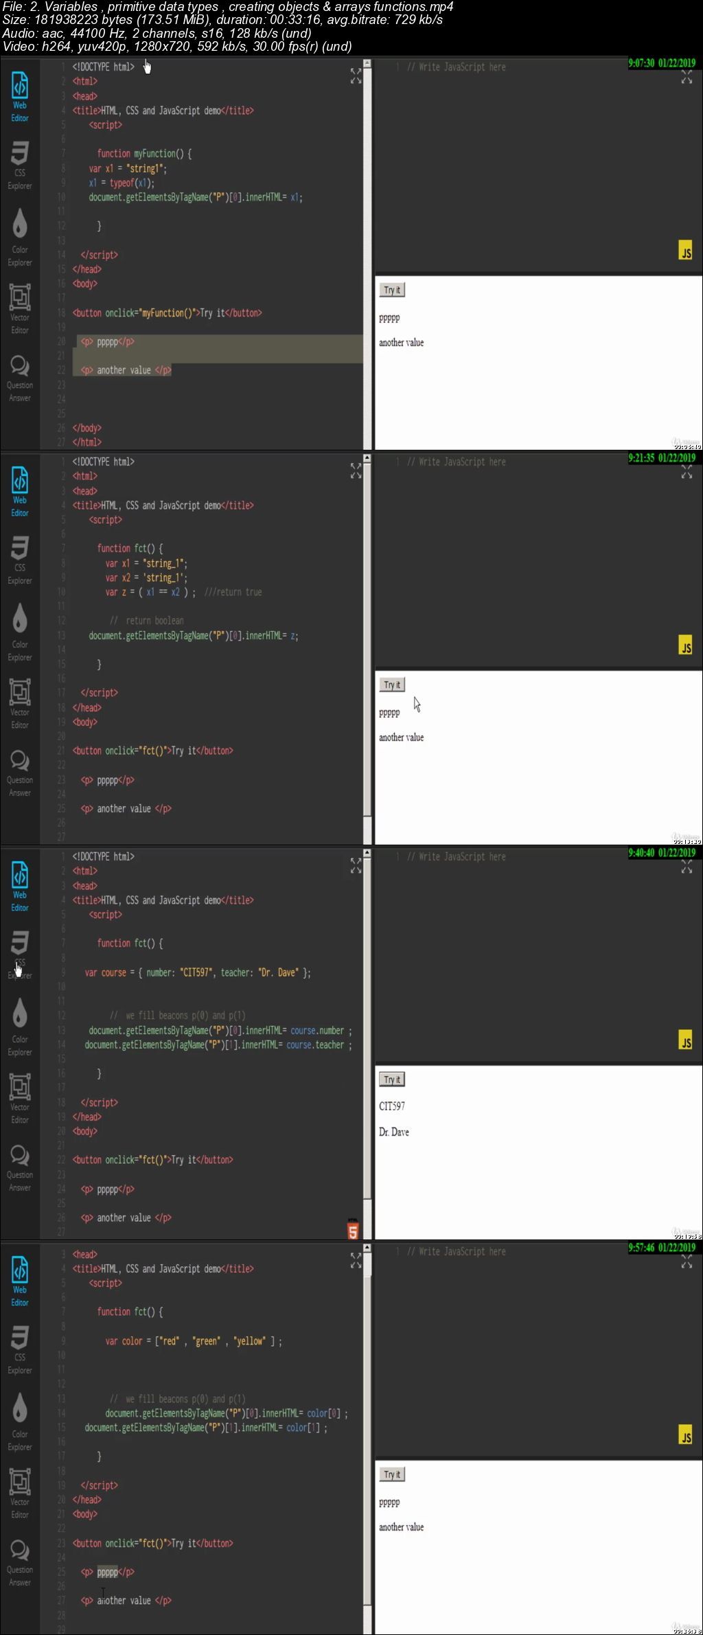The width and height of the screenshot is (703, 1635).
Task: Click scrollbar up arrow in 9:21:35 frame
Action: [x=367, y=458]
